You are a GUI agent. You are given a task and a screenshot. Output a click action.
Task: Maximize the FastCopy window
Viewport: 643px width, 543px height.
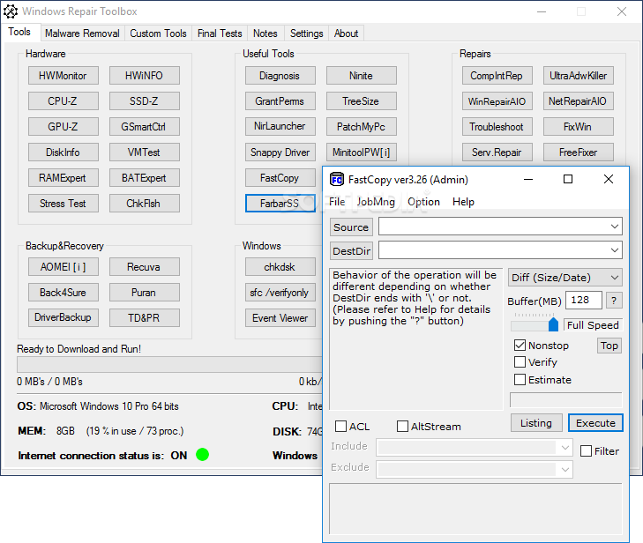[568, 179]
